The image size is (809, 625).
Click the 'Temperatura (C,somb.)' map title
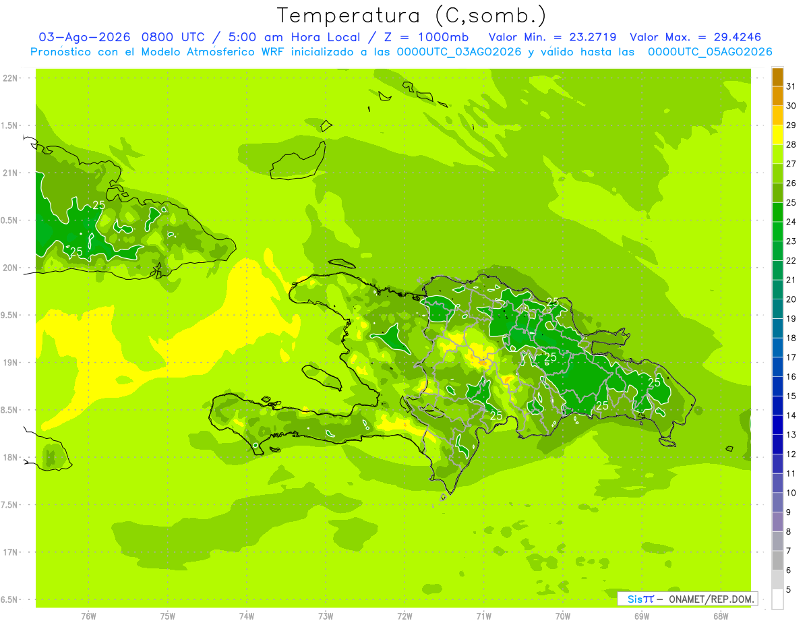[411, 16]
